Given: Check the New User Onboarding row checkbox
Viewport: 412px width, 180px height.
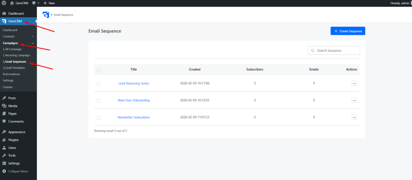Looking at the screenshot, I should tap(99, 100).
